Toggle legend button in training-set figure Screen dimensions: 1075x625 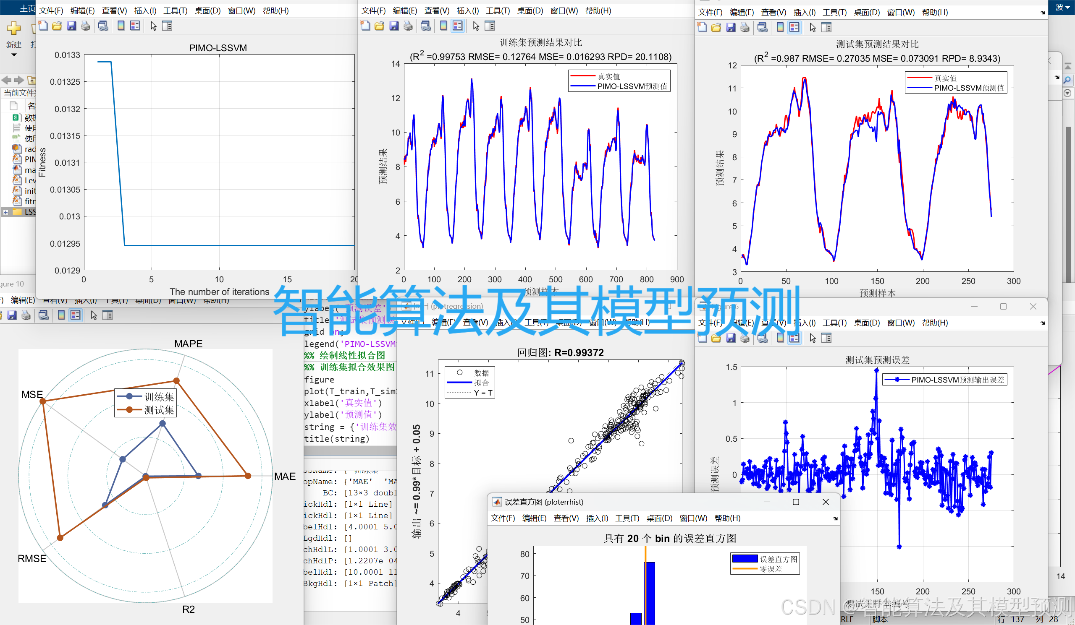point(457,26)
